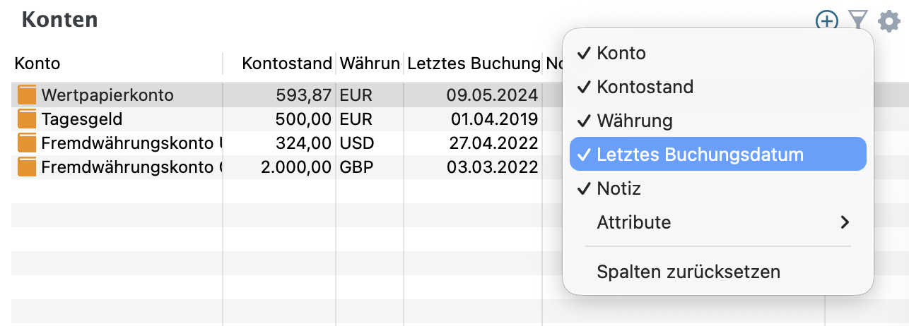909x326 pixels.
Task: Hide the Notiz column via the menu
Action: click(618, 188)
